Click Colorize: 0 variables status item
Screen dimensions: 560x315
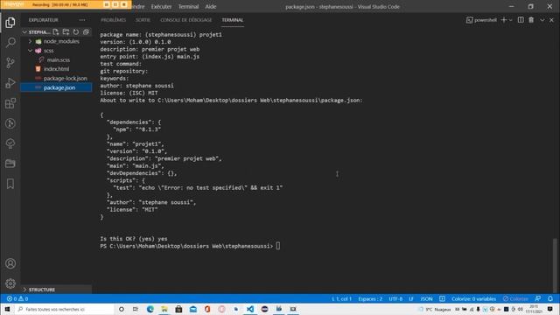tap(473, 298)
